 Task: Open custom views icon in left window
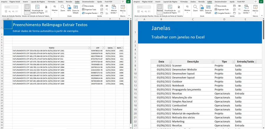tap(46, 11)
